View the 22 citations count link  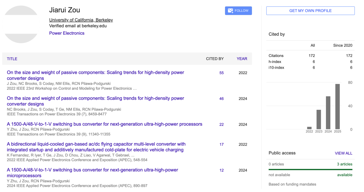pos(221,125)
